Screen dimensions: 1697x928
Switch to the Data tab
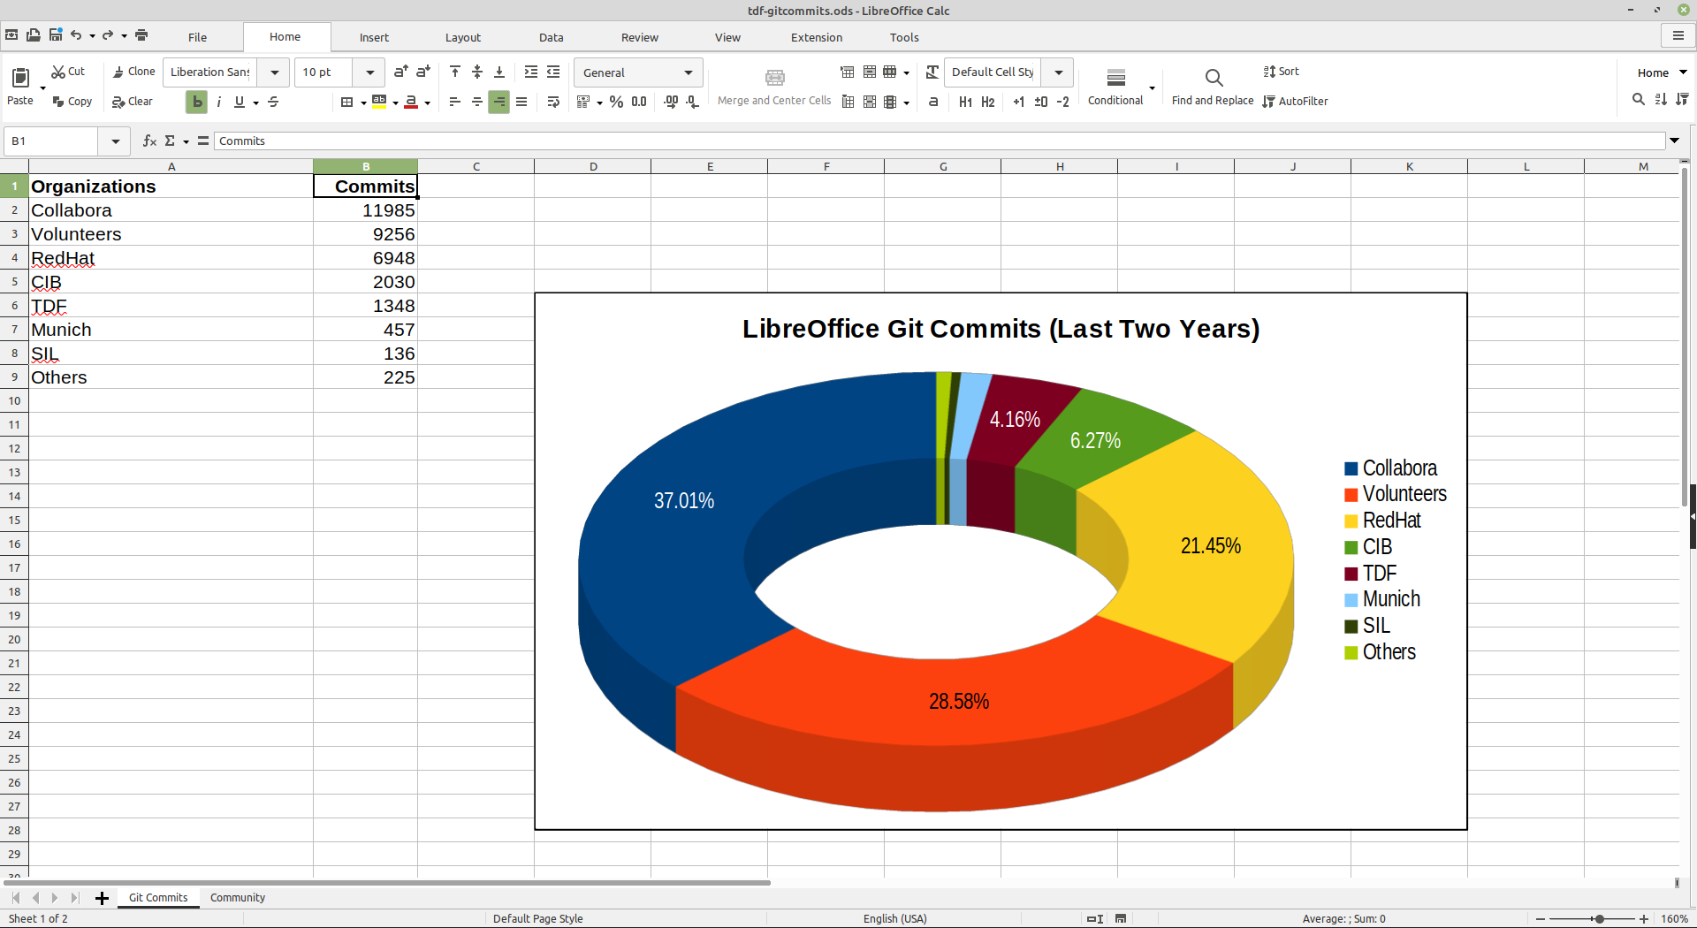pos(551,37)
